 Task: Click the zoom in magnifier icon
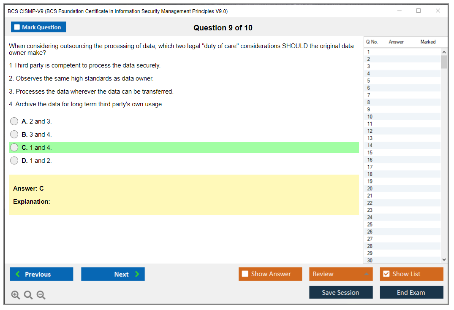[x=16, y=295]
